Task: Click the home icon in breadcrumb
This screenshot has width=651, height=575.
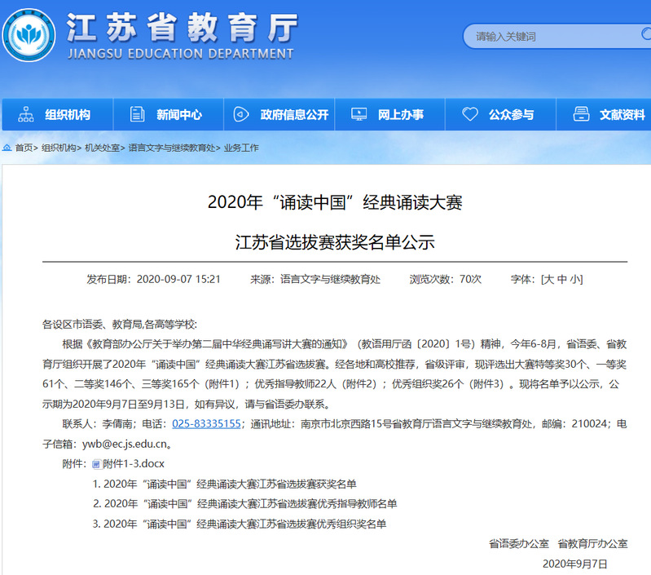Action: pyautogui.click(x=7, y=148)
